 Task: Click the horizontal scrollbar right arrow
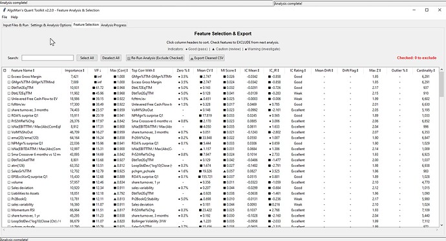click(x=437, y=229)
